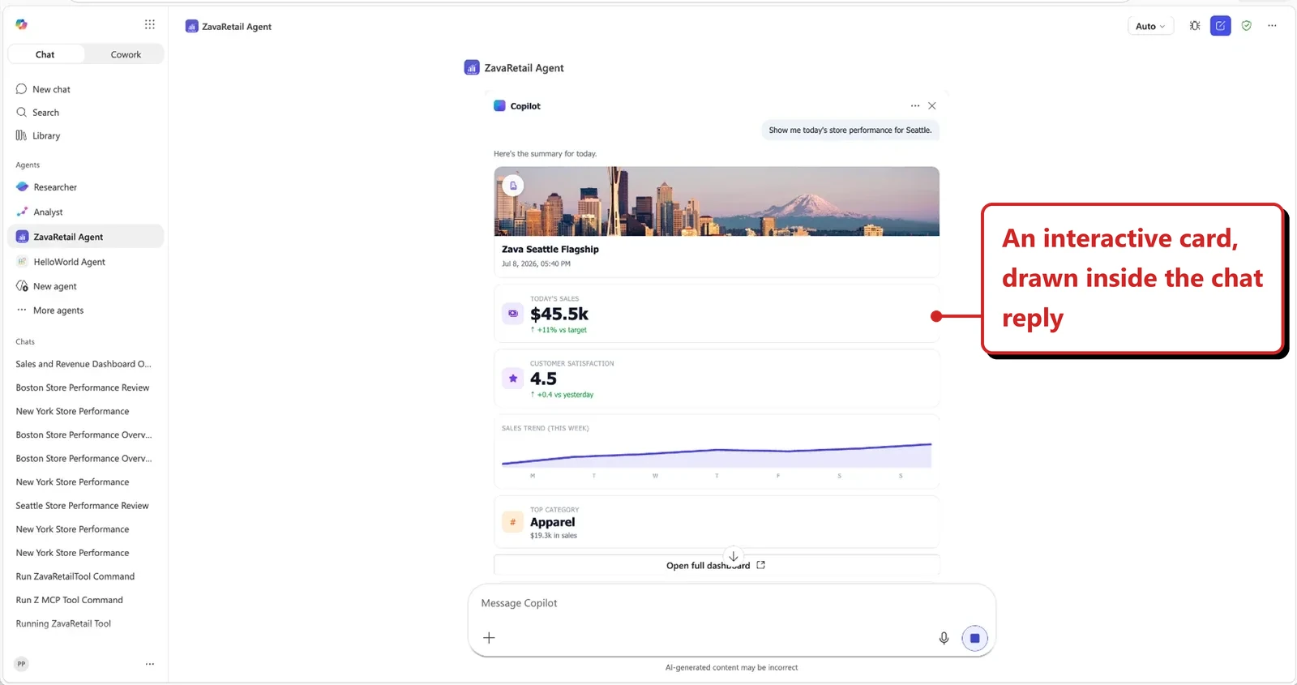Image resolution: width=1297 pixels, height=685 pixels.
Task: Open Run Z MCP Tool Command chat
Action: tap(70, 600)
